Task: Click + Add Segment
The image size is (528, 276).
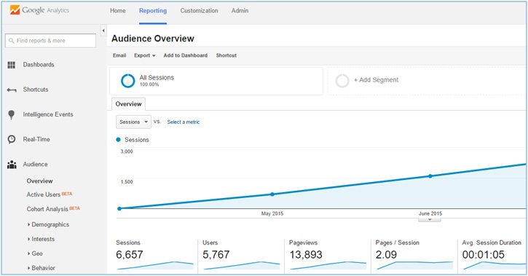Action: pyautogui.click(x=376, y=80)
